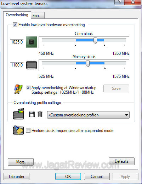This screenshot has width=142, height=184.
Task: Open the Custom overclocking profile dropdown
Action: coord(88,115)
